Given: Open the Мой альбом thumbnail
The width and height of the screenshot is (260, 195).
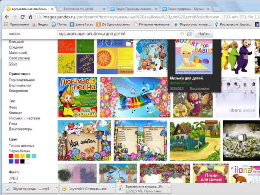Looking at the screenshot, I should coord(84,141).
